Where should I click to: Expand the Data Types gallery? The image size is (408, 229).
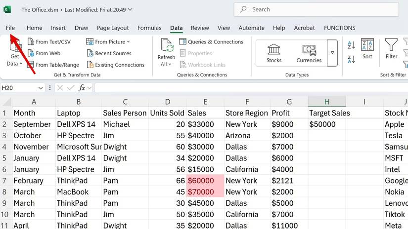(x=332, y=53)
